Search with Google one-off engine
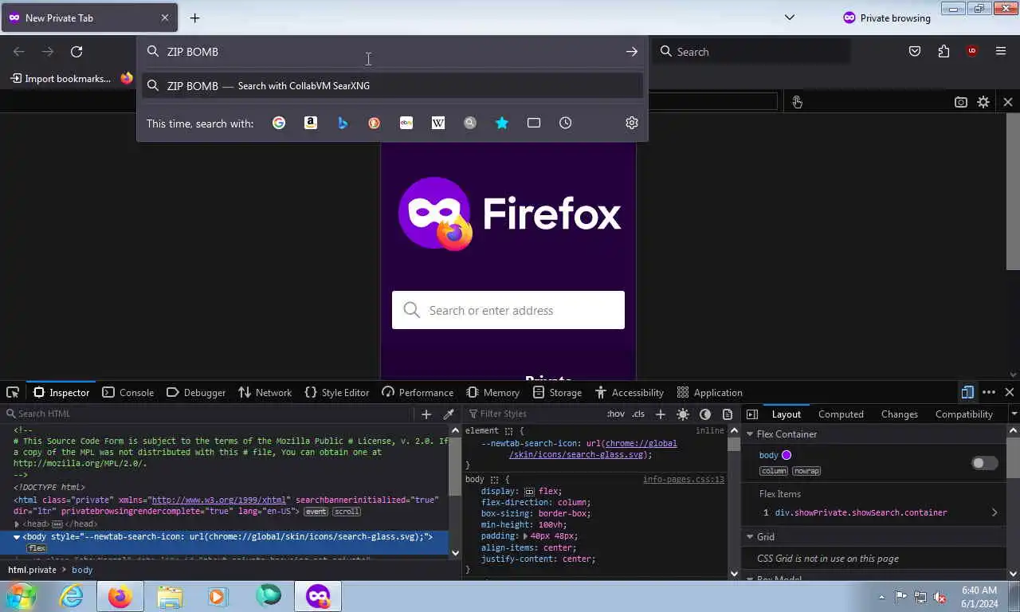 tap(279, 123)
